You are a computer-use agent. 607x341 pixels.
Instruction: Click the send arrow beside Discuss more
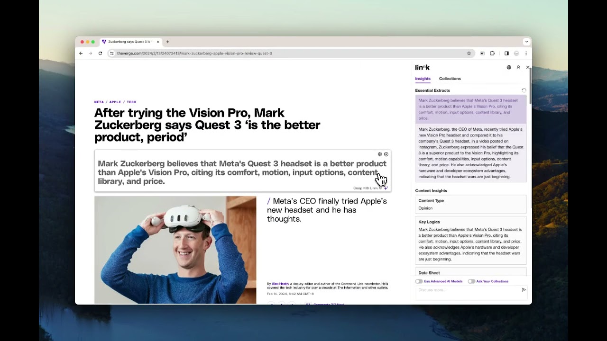(x=524, y=290)
